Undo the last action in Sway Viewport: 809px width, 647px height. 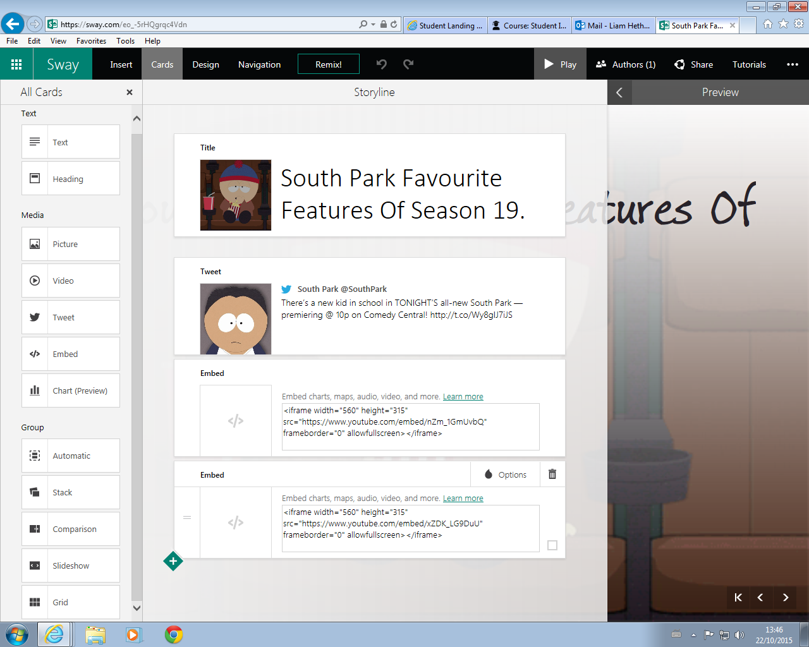click(382, 64)
